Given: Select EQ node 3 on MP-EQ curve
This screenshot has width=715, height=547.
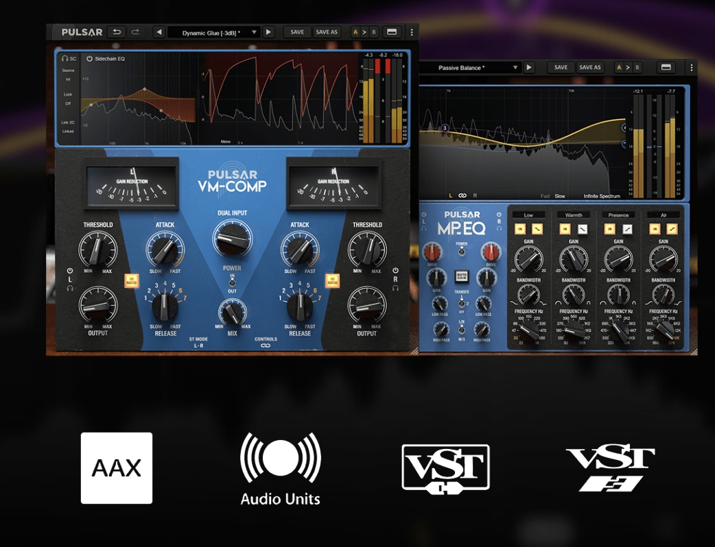Looking at the screenshot, I should (445, 128).
